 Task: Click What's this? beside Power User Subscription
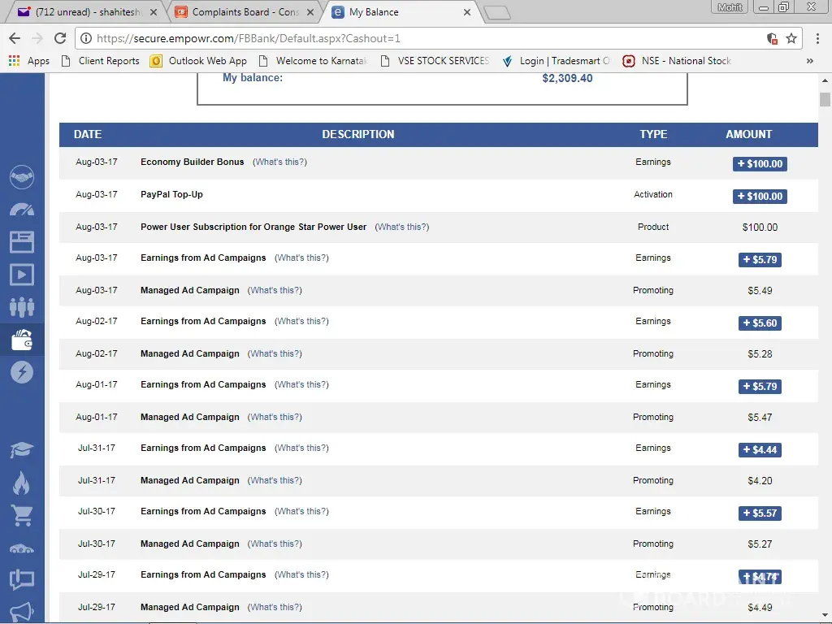click(x=401, y=227)
